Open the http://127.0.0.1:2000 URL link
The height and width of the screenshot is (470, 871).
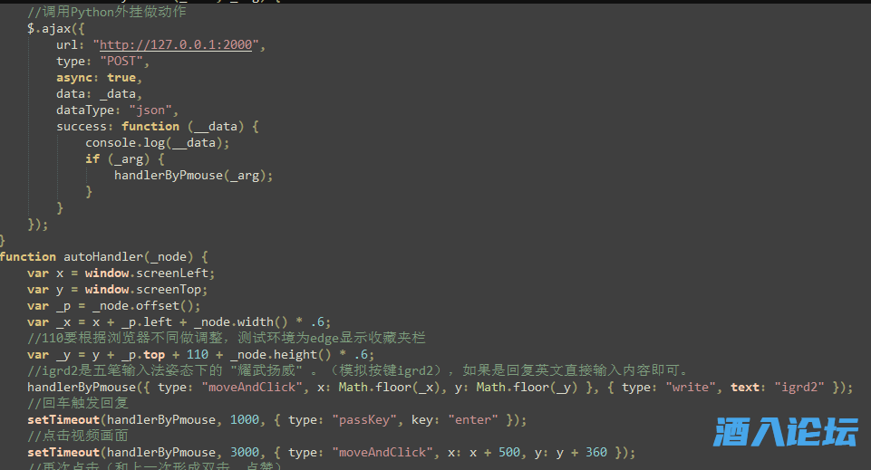176,45
